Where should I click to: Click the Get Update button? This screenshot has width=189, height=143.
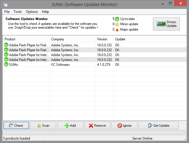pos(159,126)
